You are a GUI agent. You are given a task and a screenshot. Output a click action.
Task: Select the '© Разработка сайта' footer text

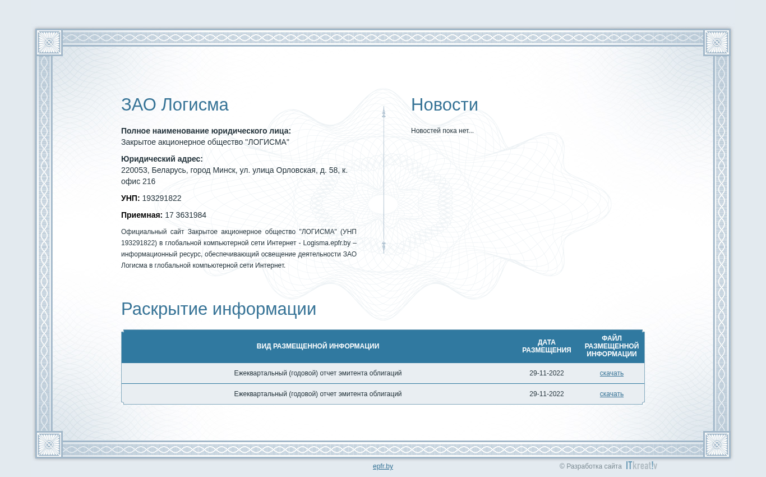pos(590,466)
